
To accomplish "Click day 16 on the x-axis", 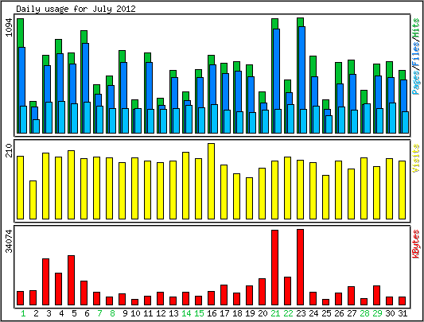I will [212, 313].
